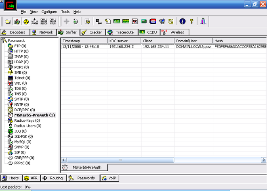Select HTTP (0) in the tree

pyautogui.click(x=21, y=51)
